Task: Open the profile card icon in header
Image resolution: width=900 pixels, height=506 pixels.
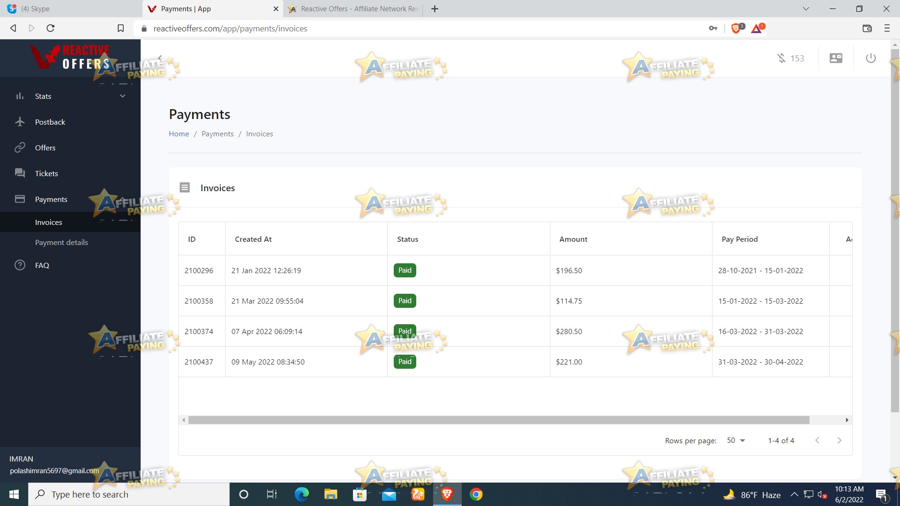Action: click(836, 58)
